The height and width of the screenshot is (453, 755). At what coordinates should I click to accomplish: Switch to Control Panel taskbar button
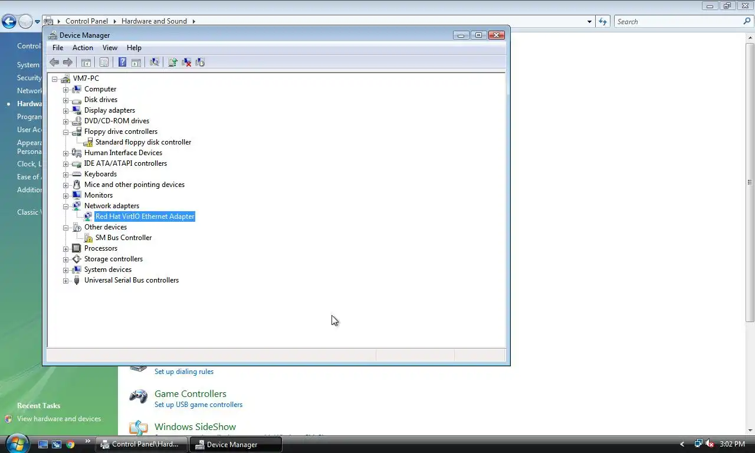coord(142,444)
